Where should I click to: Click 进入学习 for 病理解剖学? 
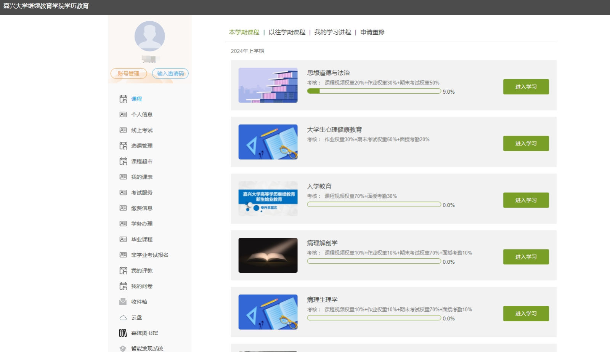526,257
